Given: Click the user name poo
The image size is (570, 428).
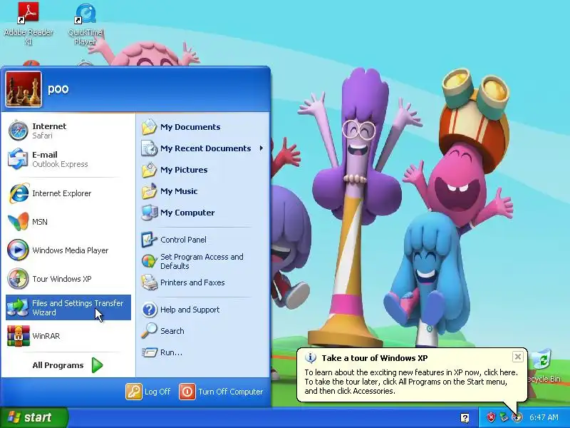Looking at the screenshot, I should (x=58, y=88).
